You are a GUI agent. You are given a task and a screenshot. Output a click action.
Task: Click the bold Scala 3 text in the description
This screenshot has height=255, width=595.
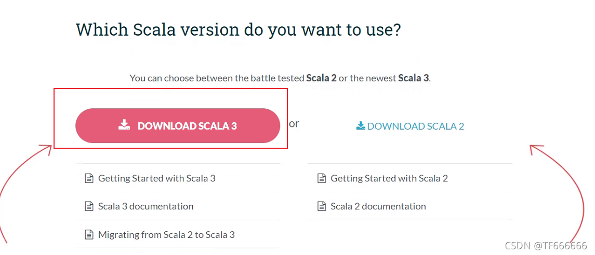(x=413, y=78)
